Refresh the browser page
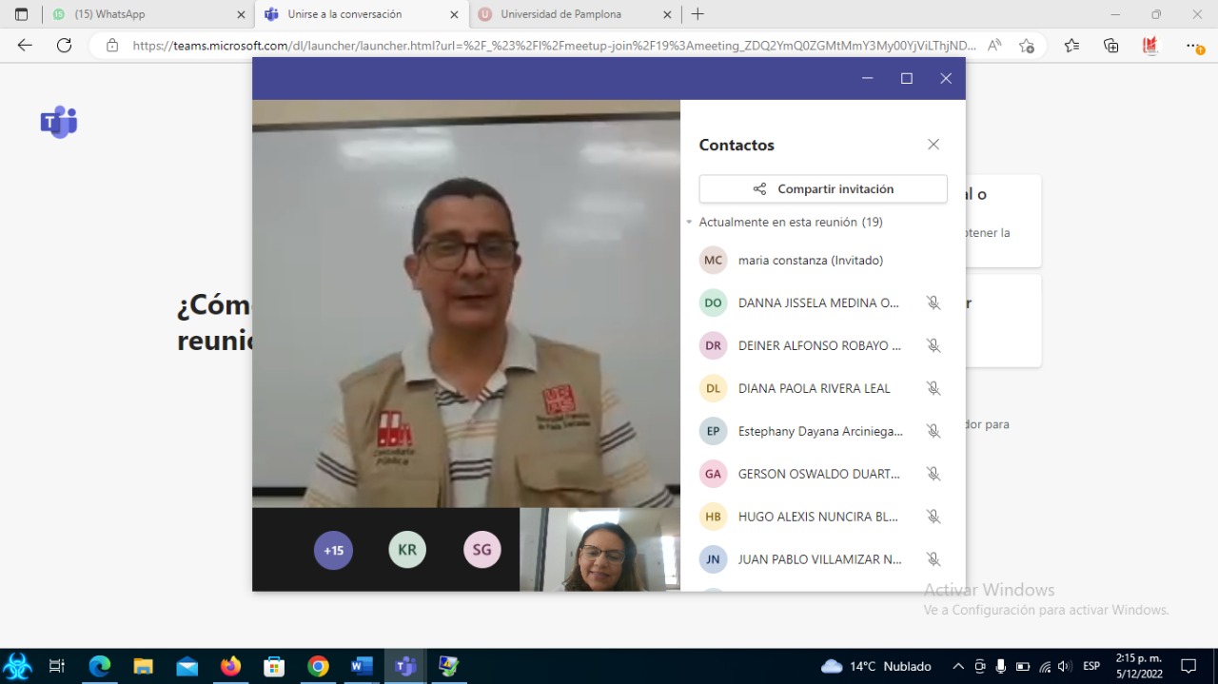 click(64, 46)
